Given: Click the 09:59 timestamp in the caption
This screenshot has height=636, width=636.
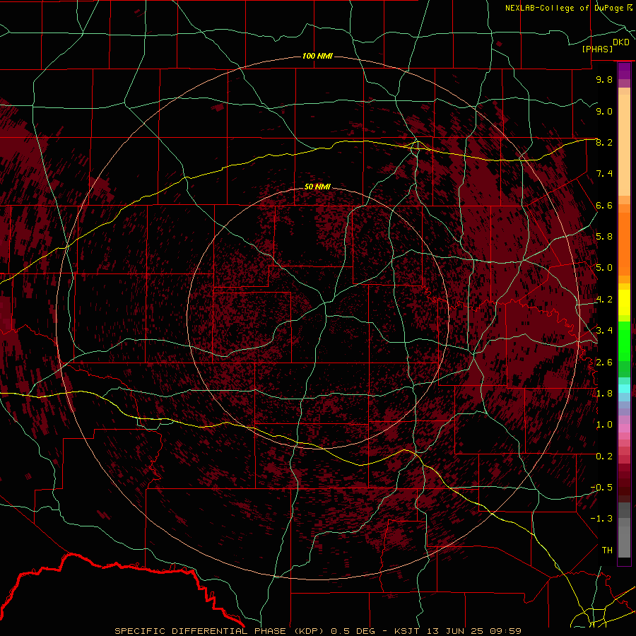Looking at the screenshot, I should (505, 631).
